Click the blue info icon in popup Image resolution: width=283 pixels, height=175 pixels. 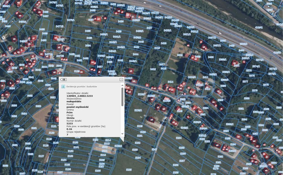[63, 87]
